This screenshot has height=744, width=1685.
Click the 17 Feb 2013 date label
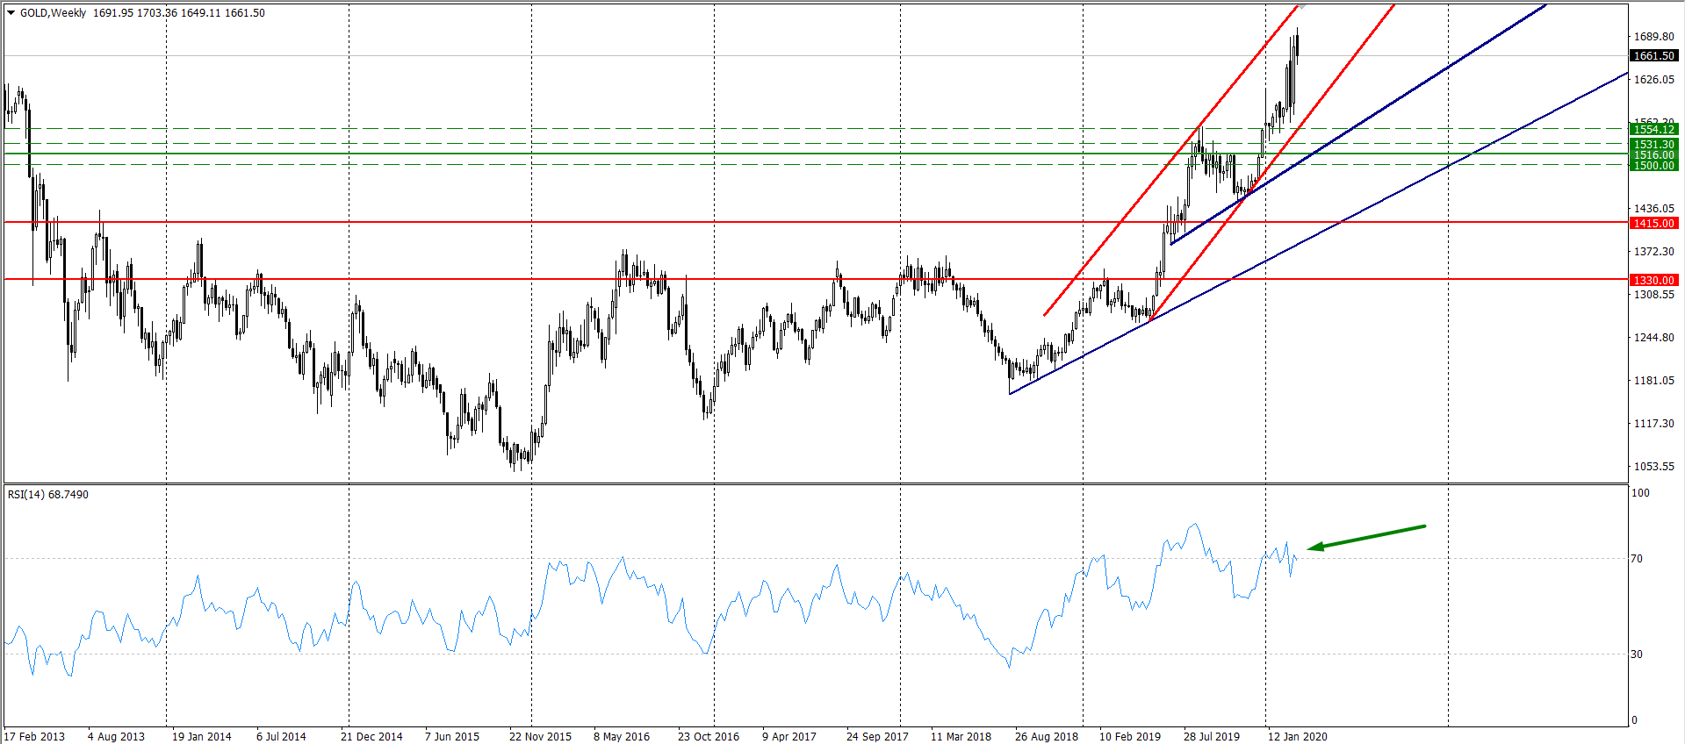[35, 736]
